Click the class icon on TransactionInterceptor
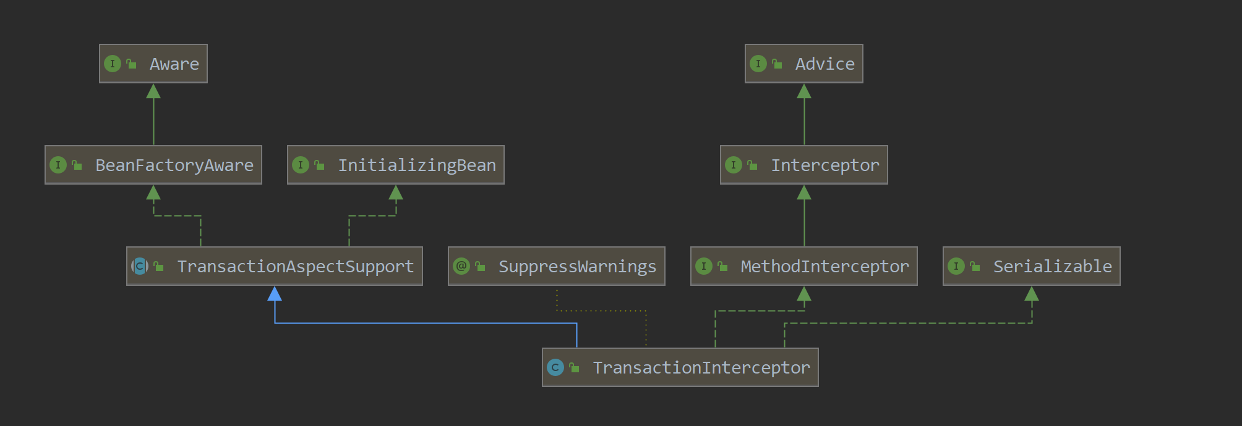 coord(555,367)
